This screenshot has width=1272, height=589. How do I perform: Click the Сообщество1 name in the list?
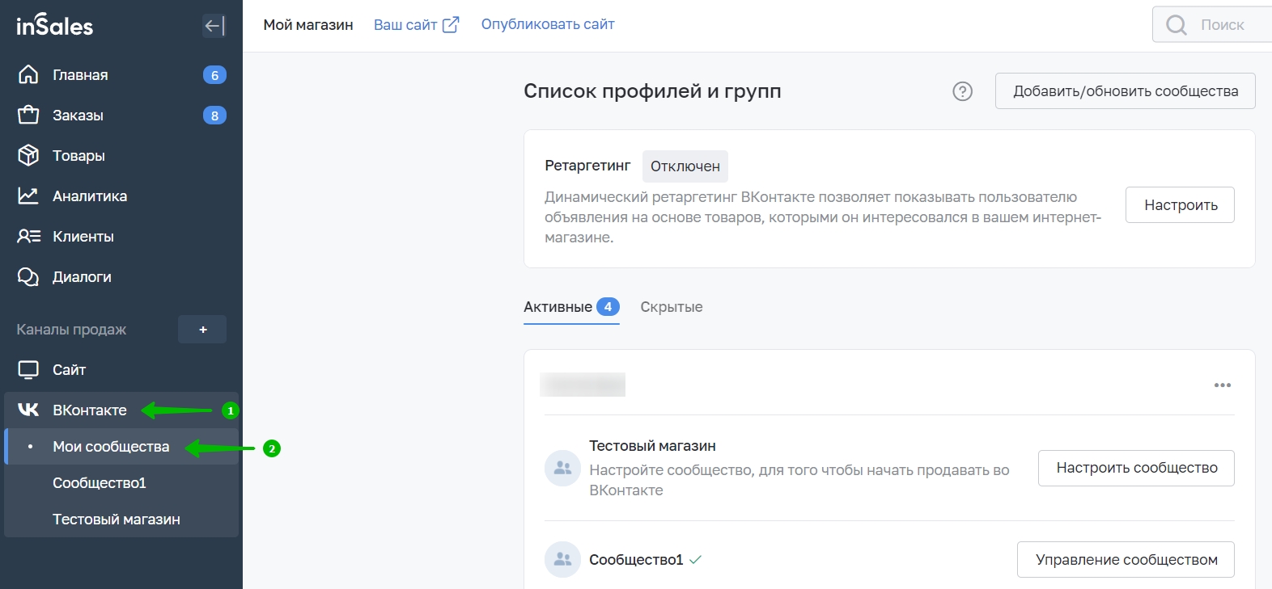click(636, 560)
